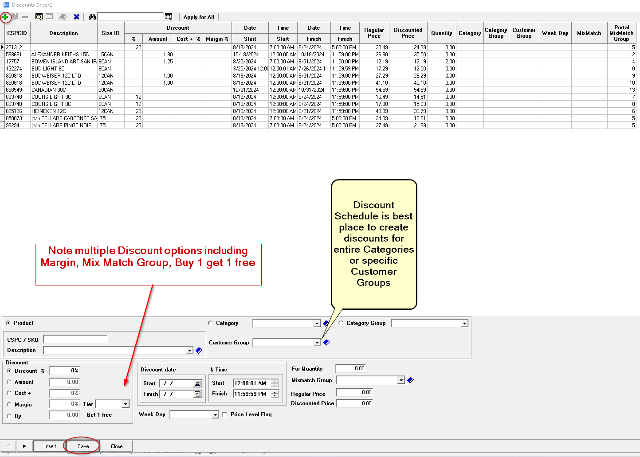
Task: Expand the Tier dropdown
Action: click(x=126, y=404)
